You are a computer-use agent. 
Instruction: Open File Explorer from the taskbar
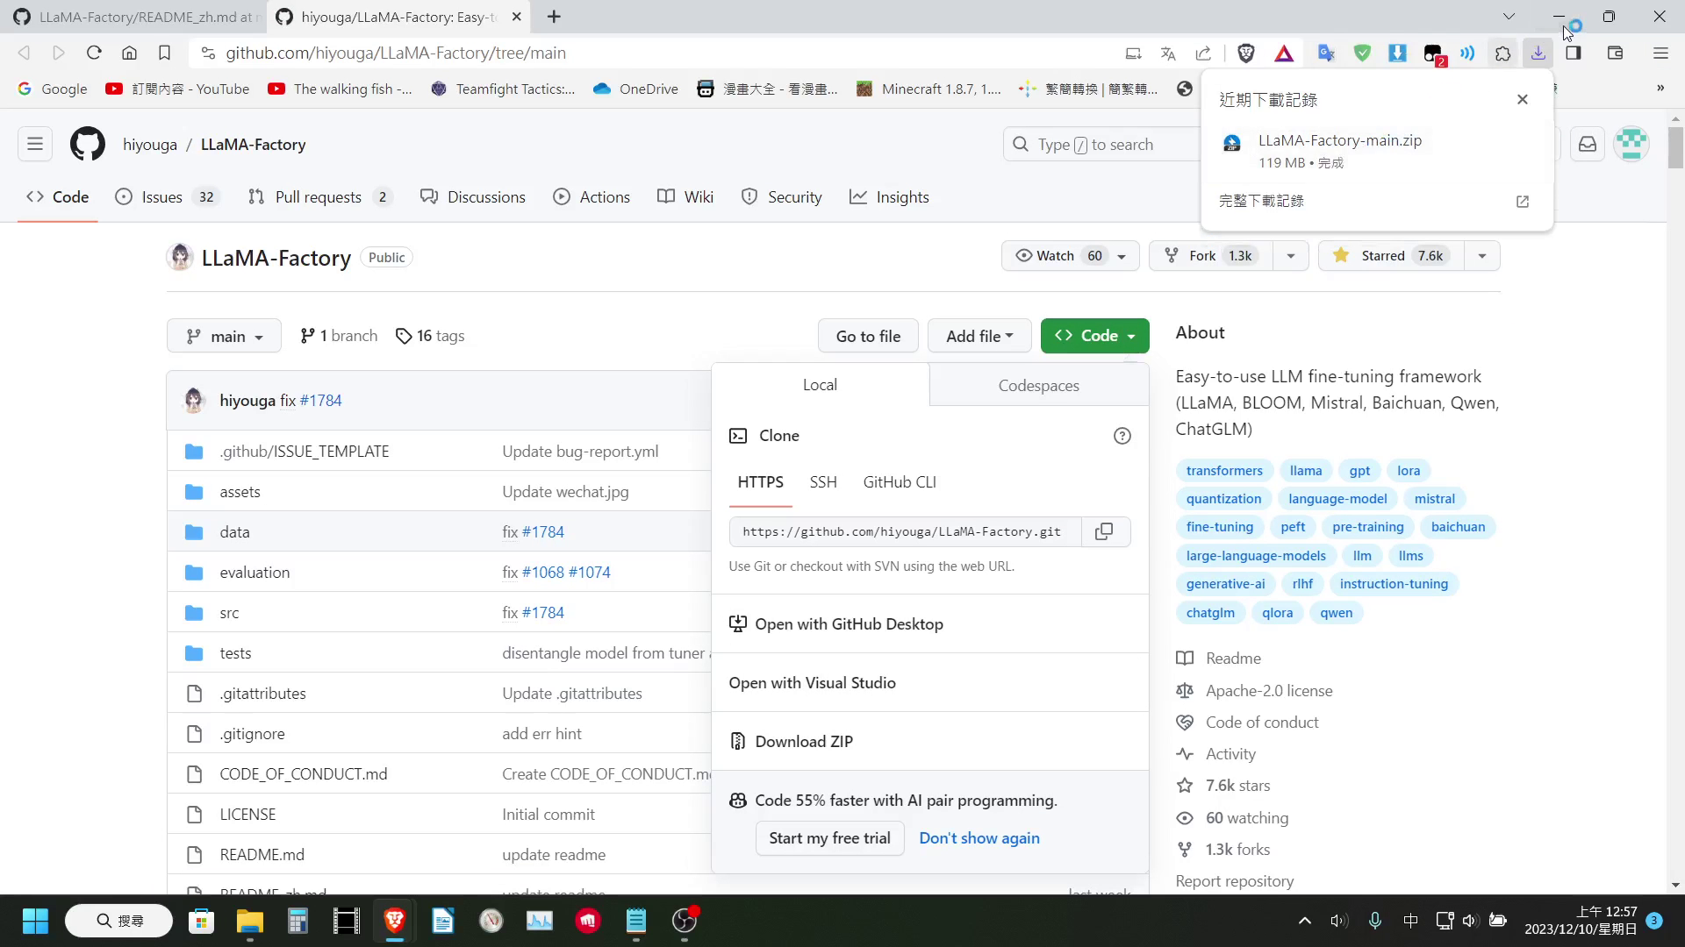[x=250, y=921]
